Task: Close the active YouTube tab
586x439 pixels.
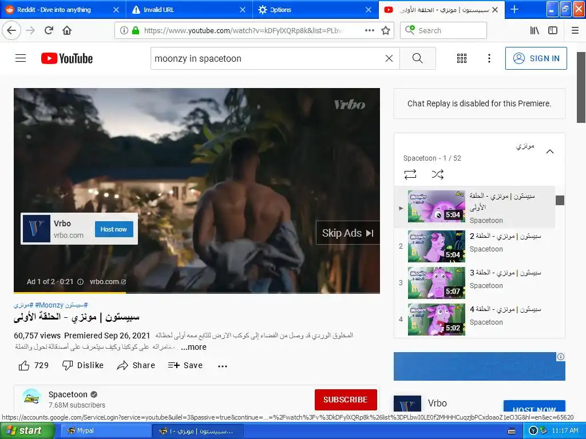Action: [495, 10]
